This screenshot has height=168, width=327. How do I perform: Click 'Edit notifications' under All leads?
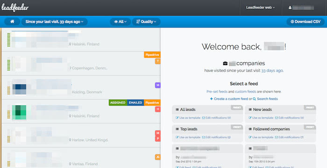(216, 118)
